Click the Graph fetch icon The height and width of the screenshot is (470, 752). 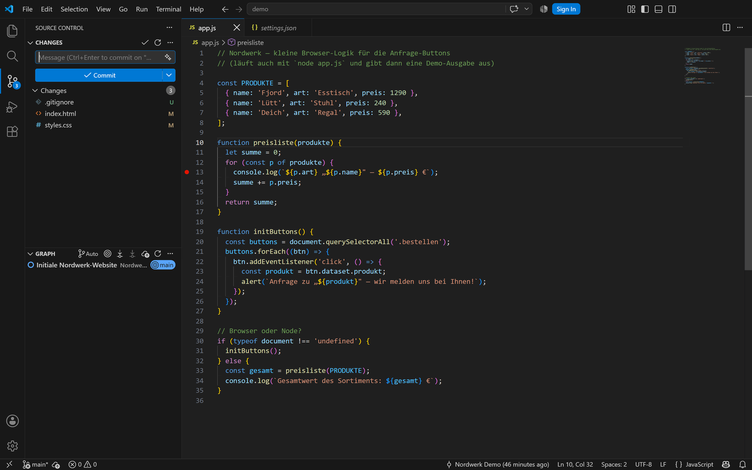tap(120, 253)
